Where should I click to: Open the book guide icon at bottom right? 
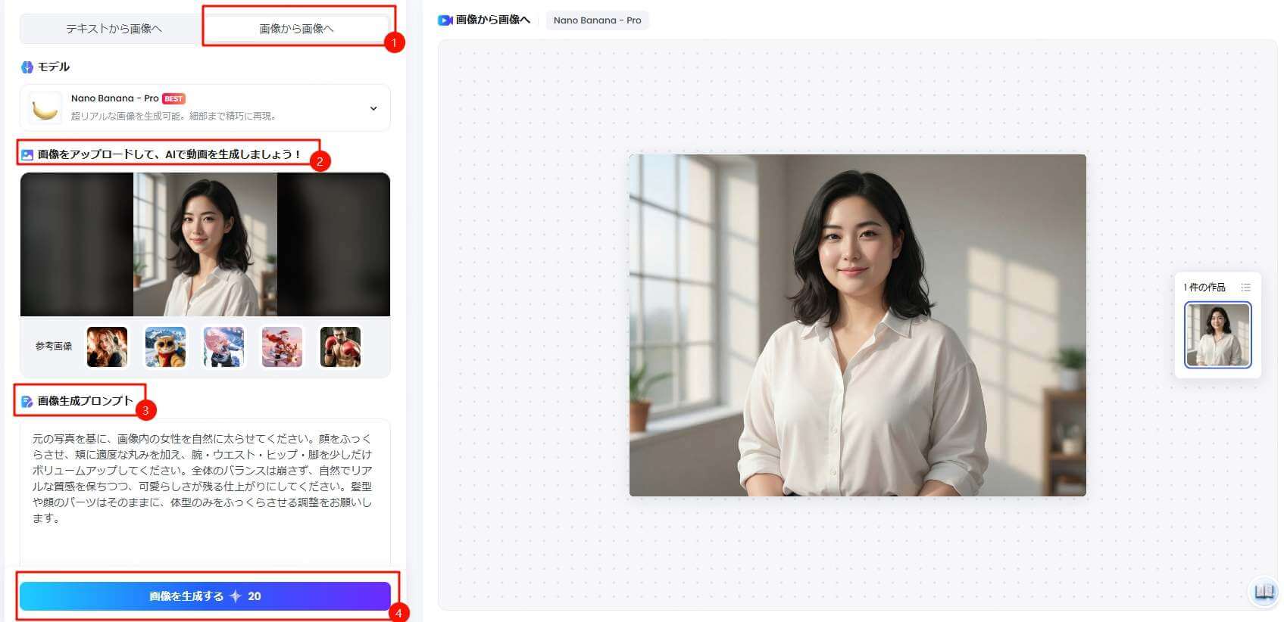(1264, 592)
